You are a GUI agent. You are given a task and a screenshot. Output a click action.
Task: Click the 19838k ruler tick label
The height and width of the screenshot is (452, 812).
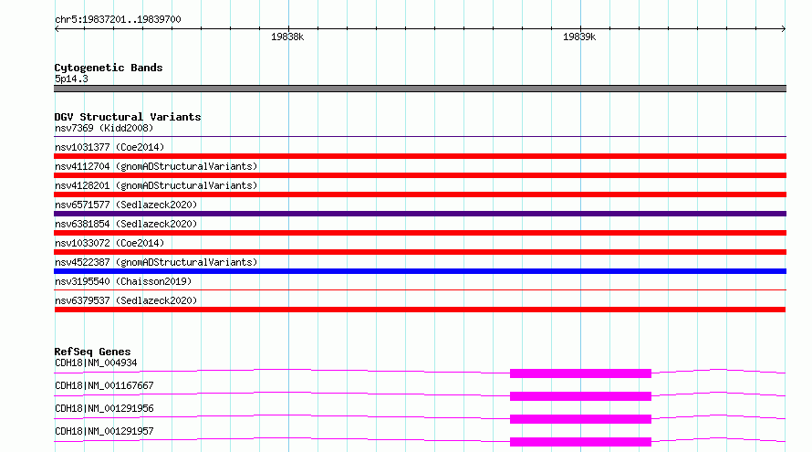point(287,37)
